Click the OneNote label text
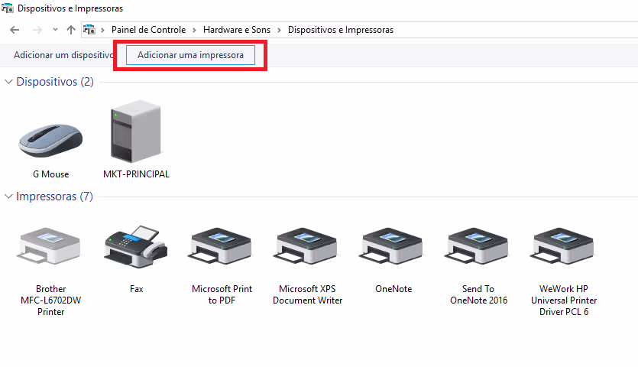The height and width of the screenshot is (367, 638). tap(393, 289)
